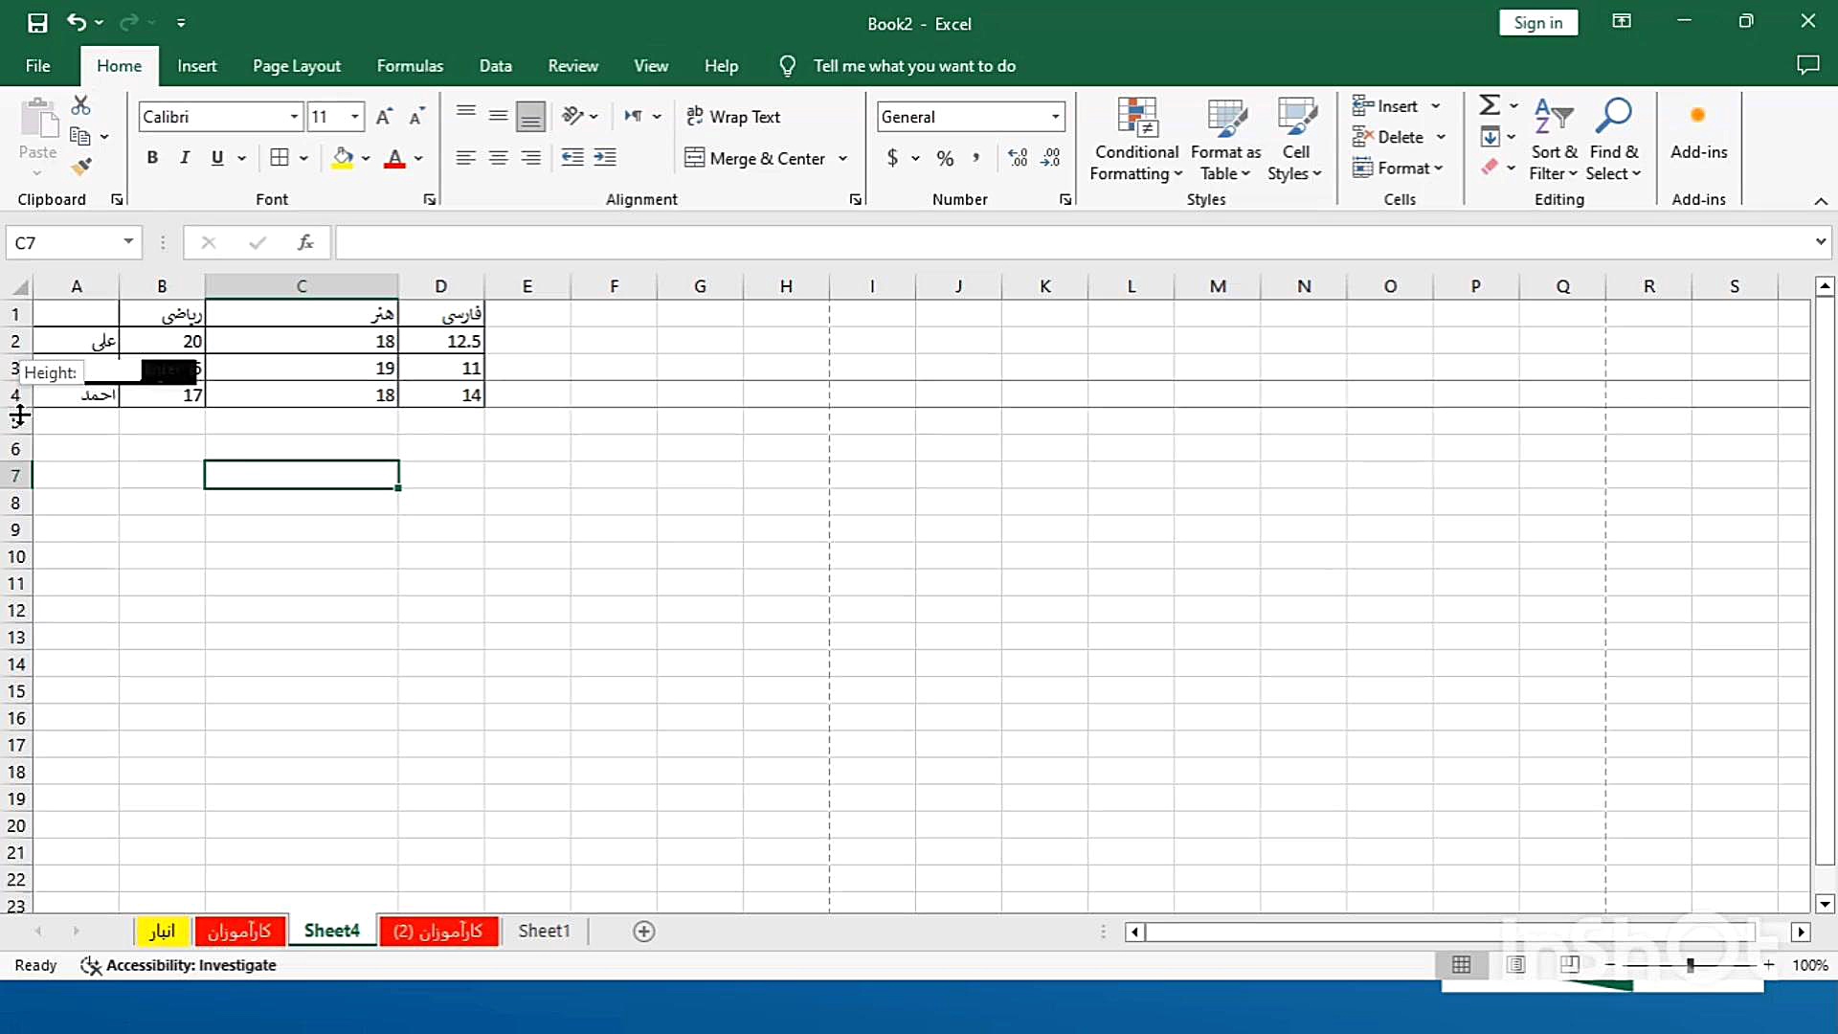Click the Borders icon in Font group
Image resolution: width=1838 pixels, height=1034 pixels.
[x=280, y=158]
